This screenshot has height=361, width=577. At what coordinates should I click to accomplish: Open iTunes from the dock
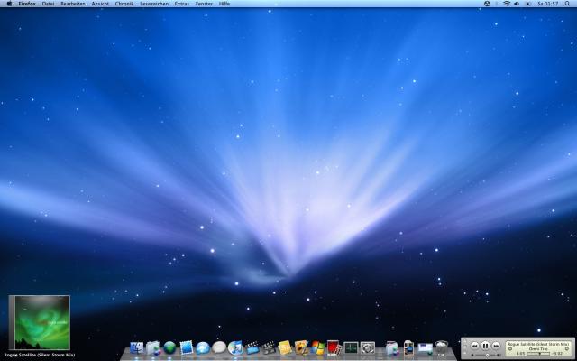pos(236,347)
